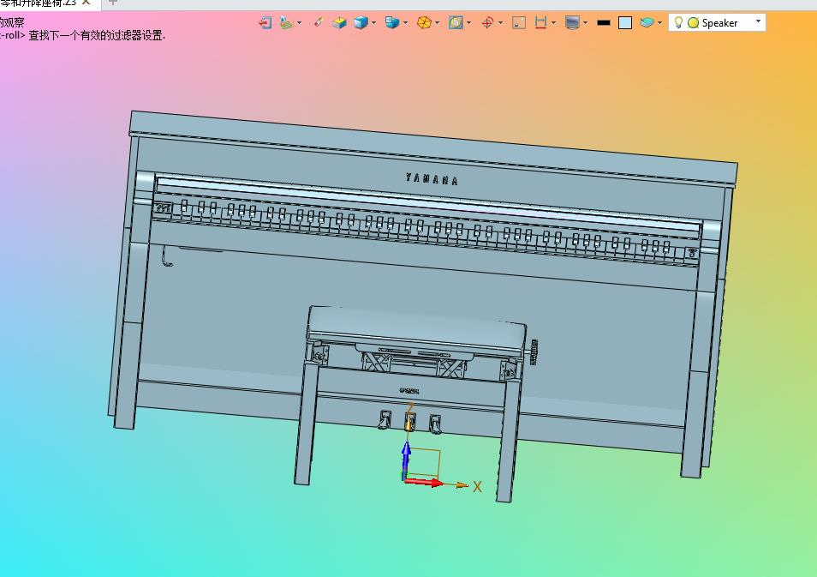This screenshot has width=817, height=577.
Task: Close the .Z3 document tab
Action: (86, 3)
